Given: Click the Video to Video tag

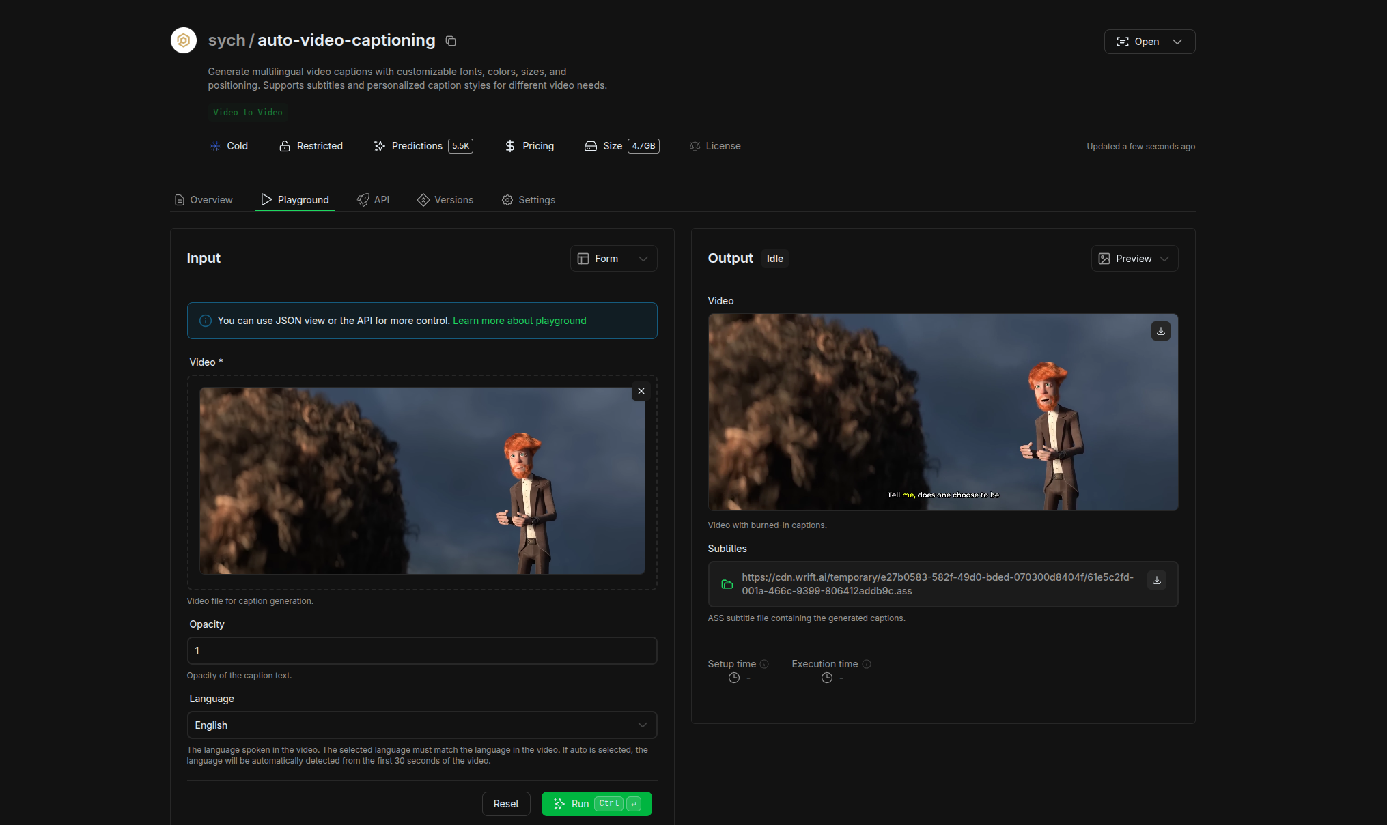Looking at the screenshot, I should (x=247, y=113).
